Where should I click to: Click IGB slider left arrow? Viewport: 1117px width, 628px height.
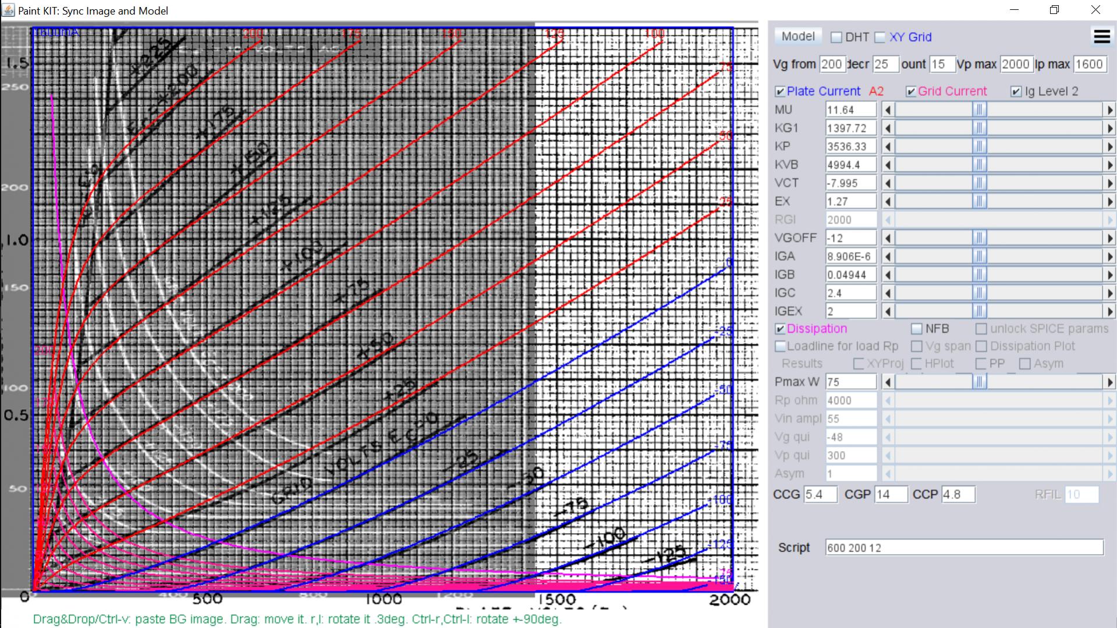tap(888, 275)
